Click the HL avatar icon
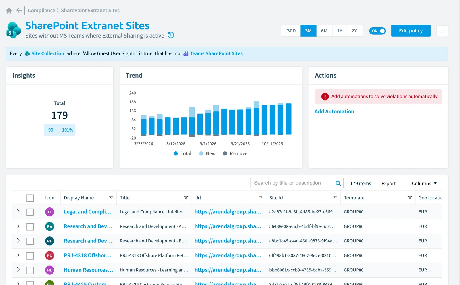The height and width of the screenshot is (285, 460). coord(50,270)
